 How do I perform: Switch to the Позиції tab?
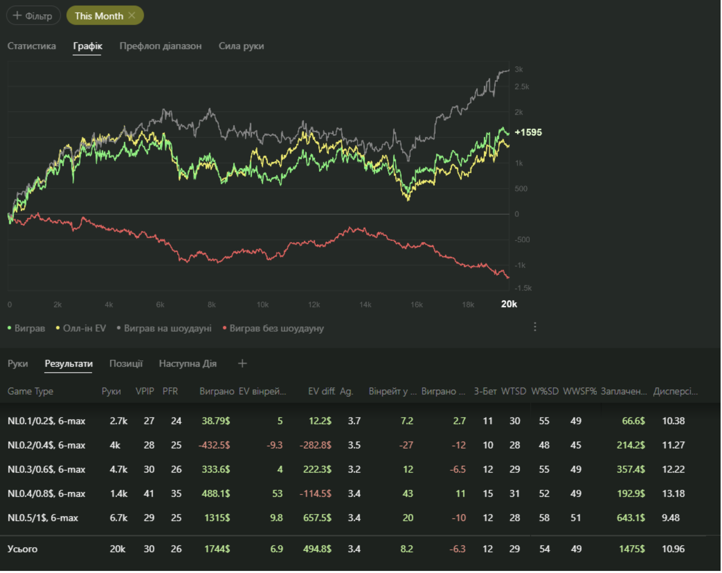(x=126, y=364)
